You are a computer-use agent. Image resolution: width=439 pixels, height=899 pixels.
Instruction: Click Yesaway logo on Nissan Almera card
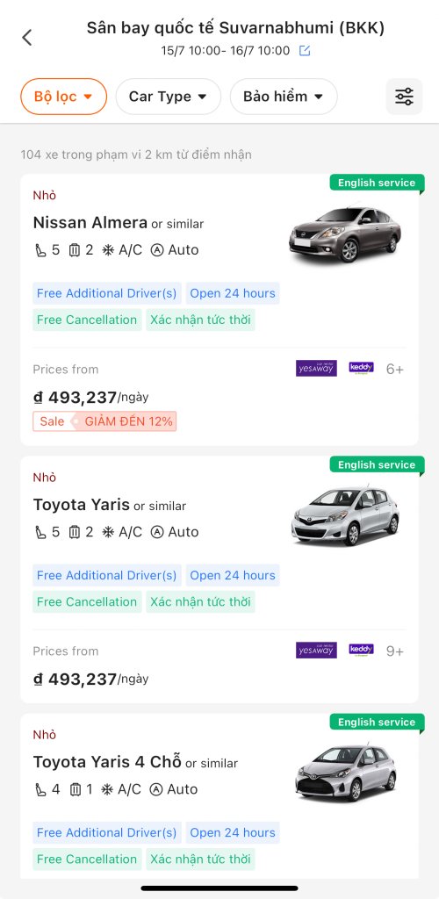pyautogui.click(x=316, y=368)
